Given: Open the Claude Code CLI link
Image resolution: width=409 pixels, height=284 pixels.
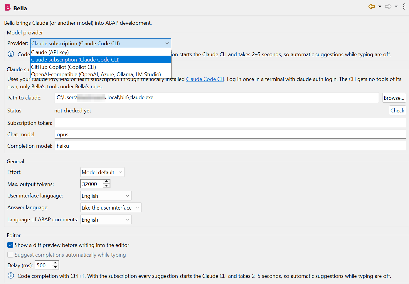Looking at the screenshot, I should (x=205, y=79).
